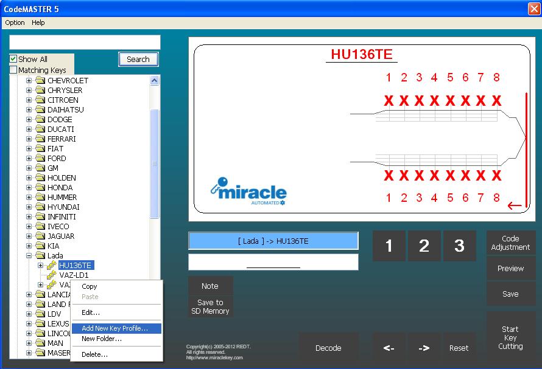Expand the HU136TE key profile node
Viewport: 542px width, 369px height.
coord(40,265)
